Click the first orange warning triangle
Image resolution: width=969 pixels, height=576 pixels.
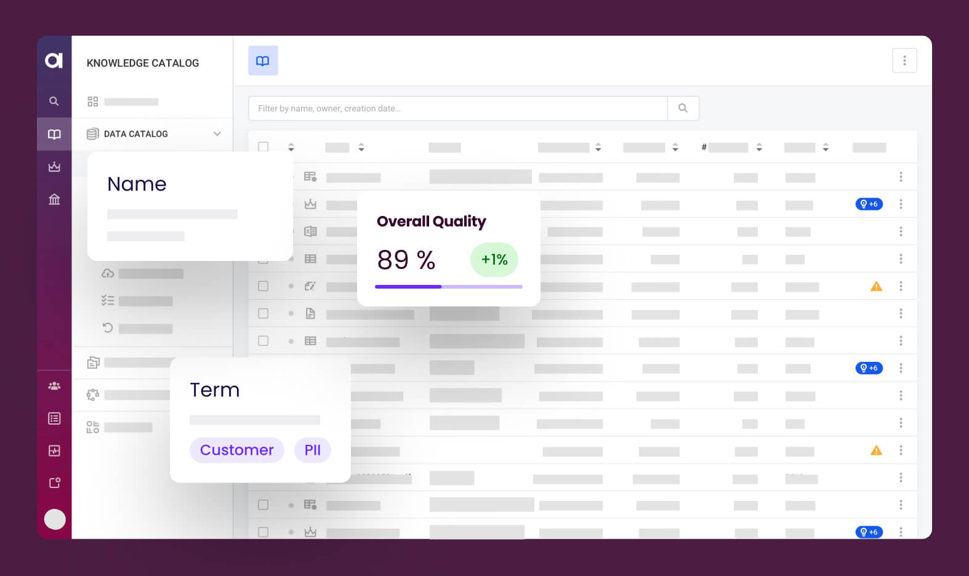coord(876,286)
